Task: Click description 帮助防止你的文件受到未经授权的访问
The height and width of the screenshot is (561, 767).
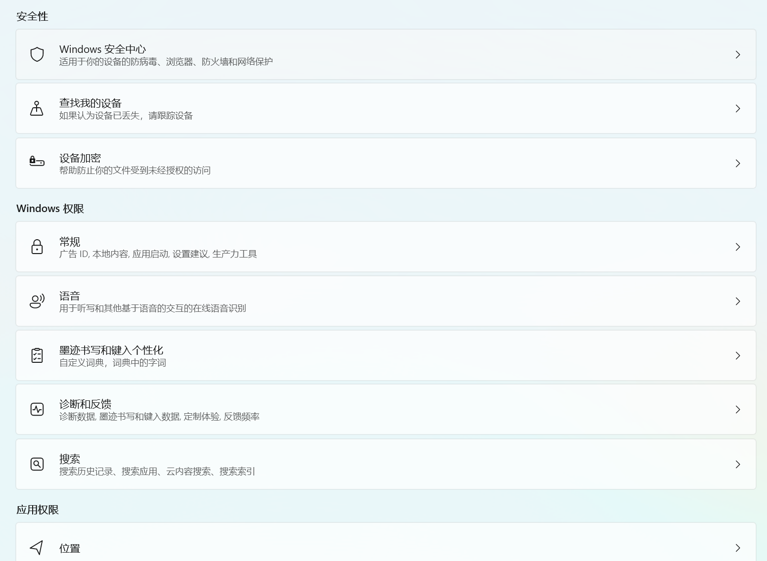Action: click(135, 170)
